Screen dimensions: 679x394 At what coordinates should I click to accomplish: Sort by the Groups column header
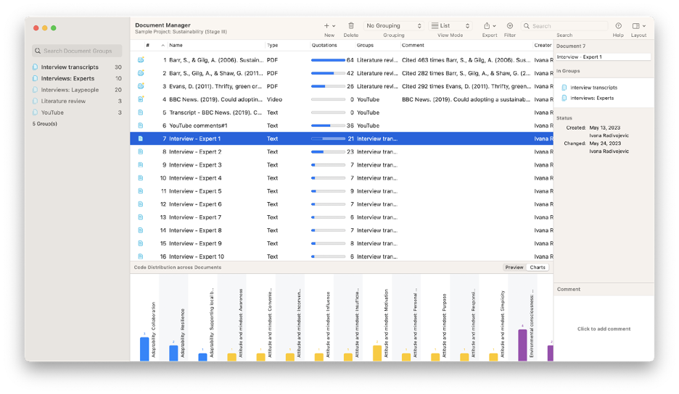tap(365, 45)
